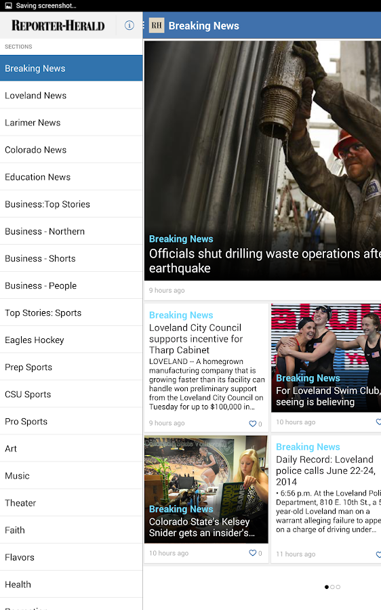Image resolution: width=381 pixels, height=610 pixels.
Task: Open Prep Sports section
Action: point(71,367)
